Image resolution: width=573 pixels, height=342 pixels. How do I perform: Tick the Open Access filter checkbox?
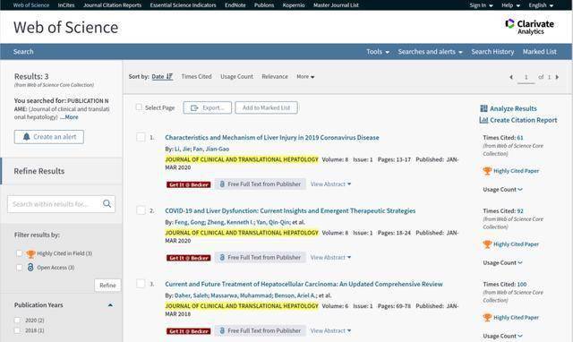(x=20, y=268)
